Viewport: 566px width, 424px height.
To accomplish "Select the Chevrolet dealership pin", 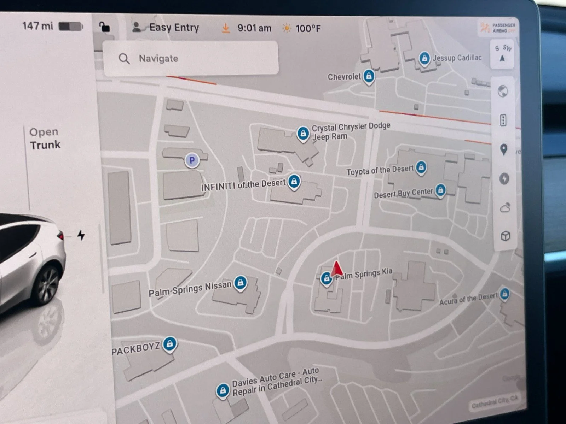I will pyautogui.click(x=369, y=77).
